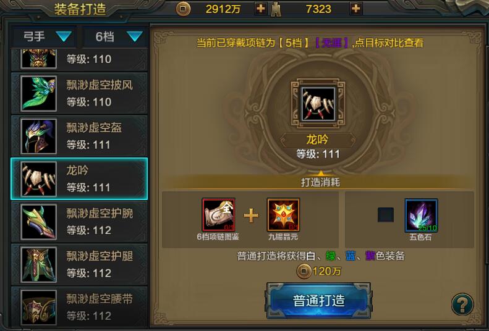Click the 龙吟 necklace preview in center
Viewport: 489px width, 331px height.
[318, 104]
